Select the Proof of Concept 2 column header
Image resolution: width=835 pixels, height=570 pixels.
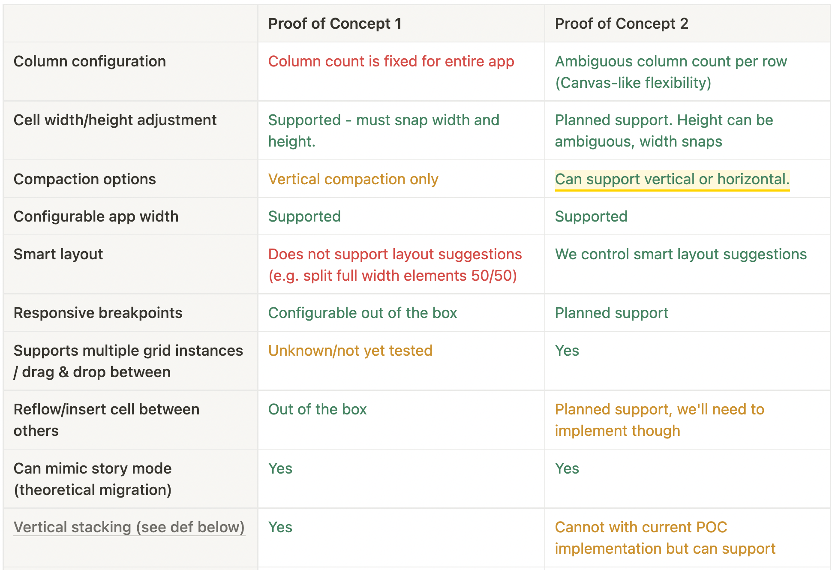point(621,24)
